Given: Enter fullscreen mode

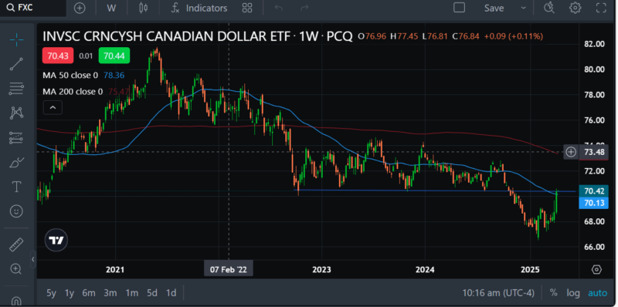Looking at the screenshot, I should click(601, 8).
